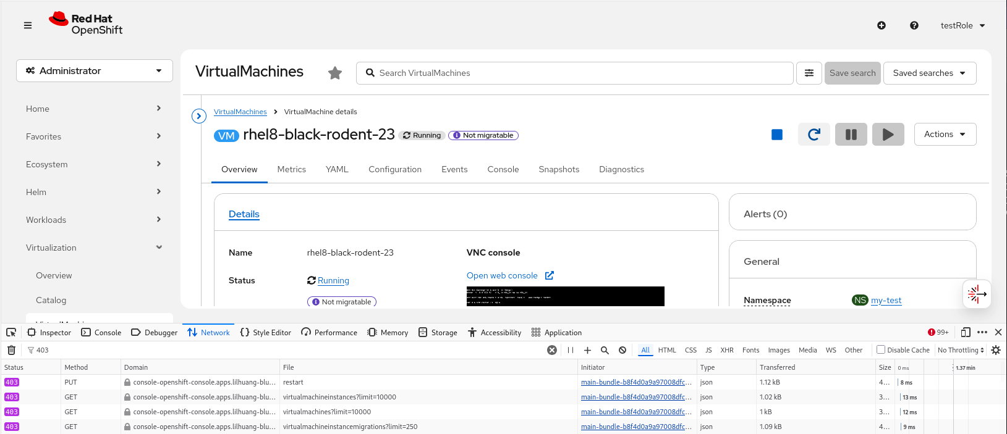Click the Not migratable badge beside VM name
Screen dimensions: 1007x434
483,135
